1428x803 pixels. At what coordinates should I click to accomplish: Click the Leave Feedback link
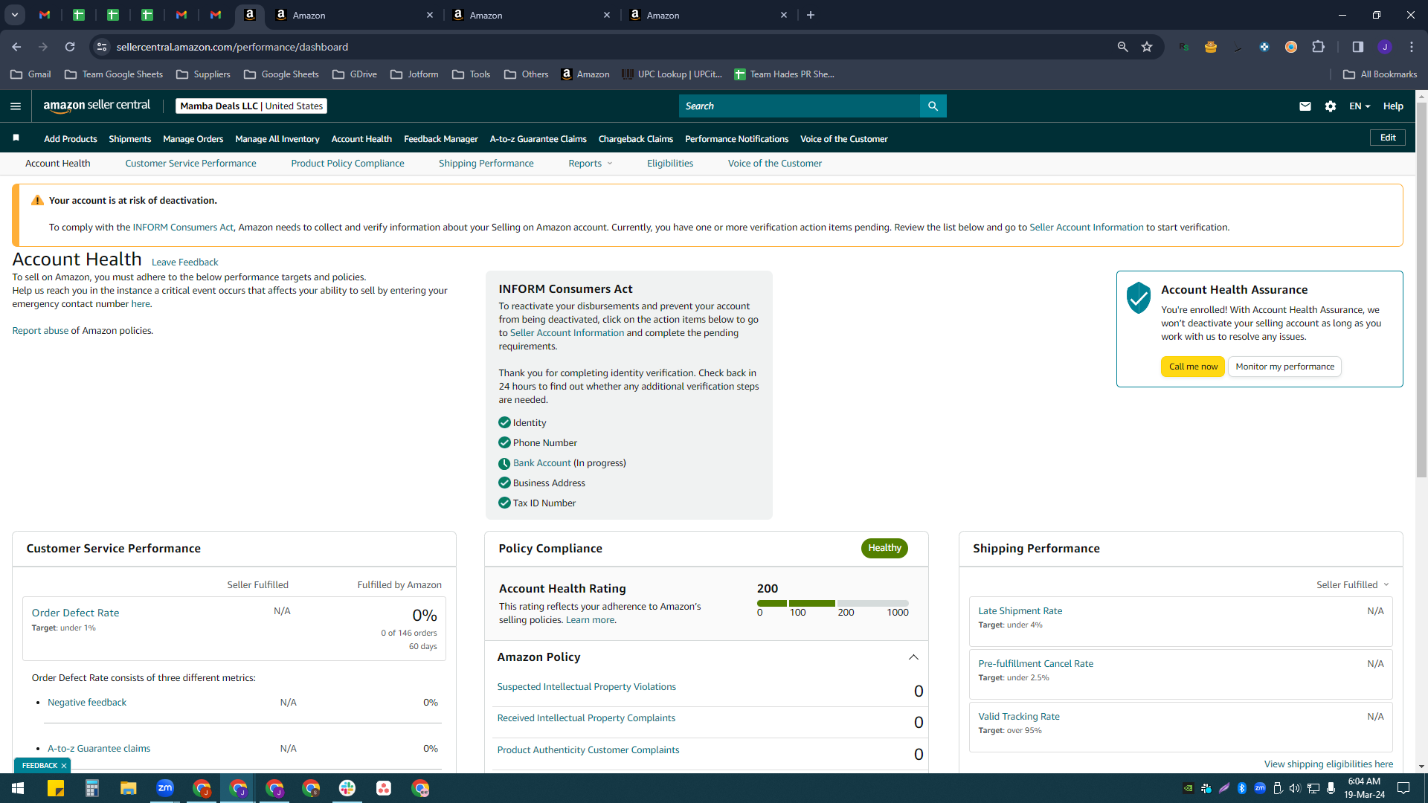tap(184, 262)
